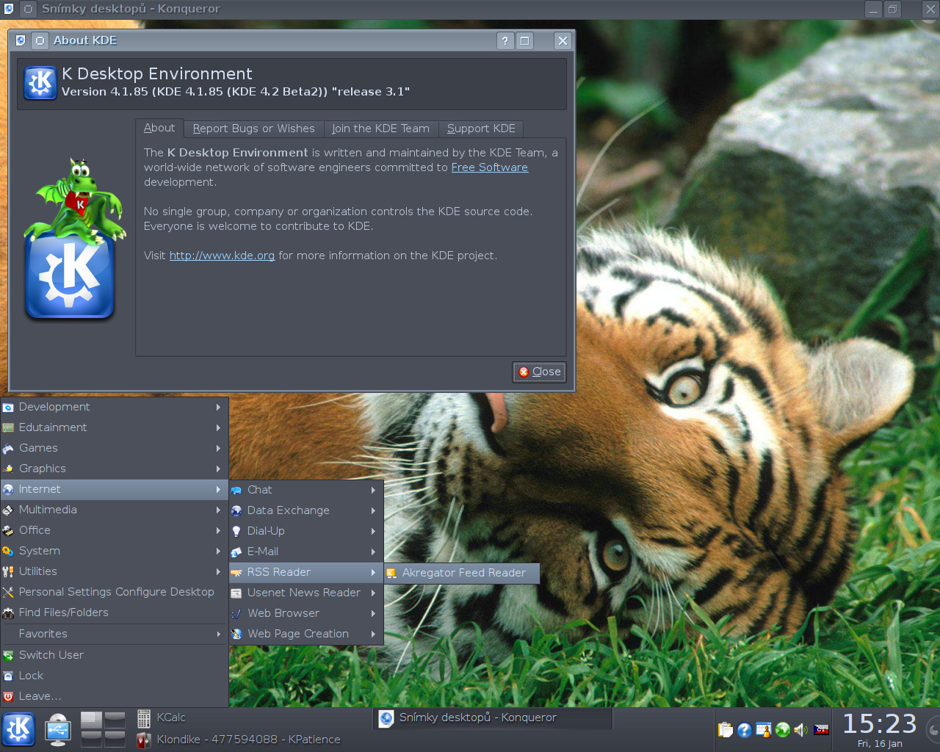Screen dimensions: 940x752
Task: Click the 15:23 digital clock
Action: pyautogui.click(x=880, y=723)
